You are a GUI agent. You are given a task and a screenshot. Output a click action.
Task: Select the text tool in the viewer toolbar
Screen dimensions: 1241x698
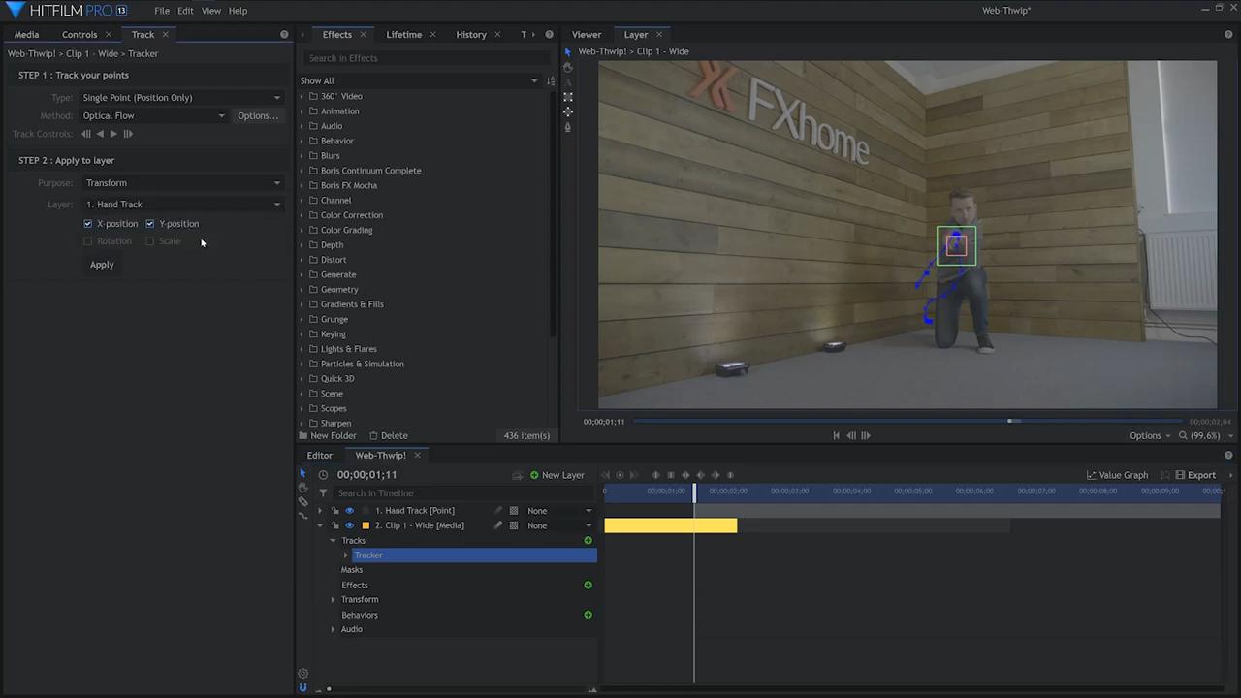[x=567, y=82]
